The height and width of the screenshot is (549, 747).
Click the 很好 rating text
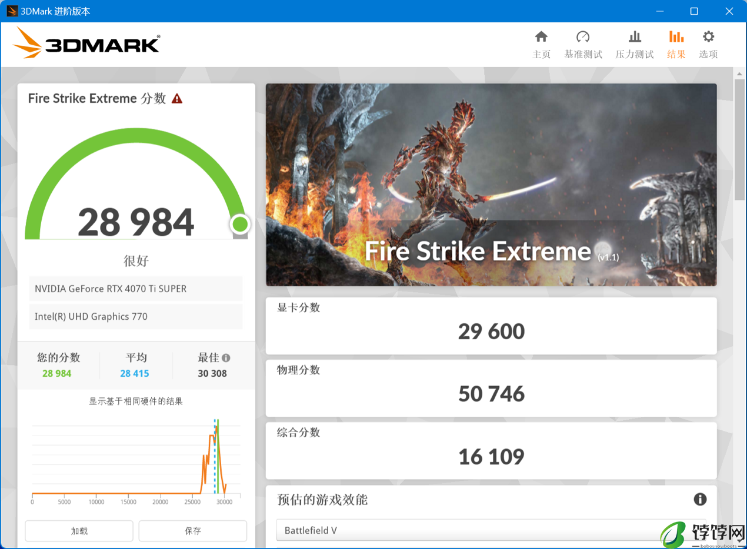pos(136,261)
